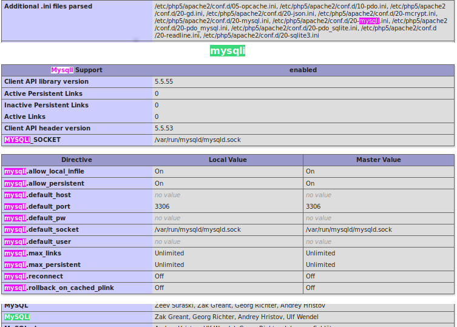This screenshot has height=327, width=457.
Task: Click green MySQLi credits row label
Action: [17, 317]
